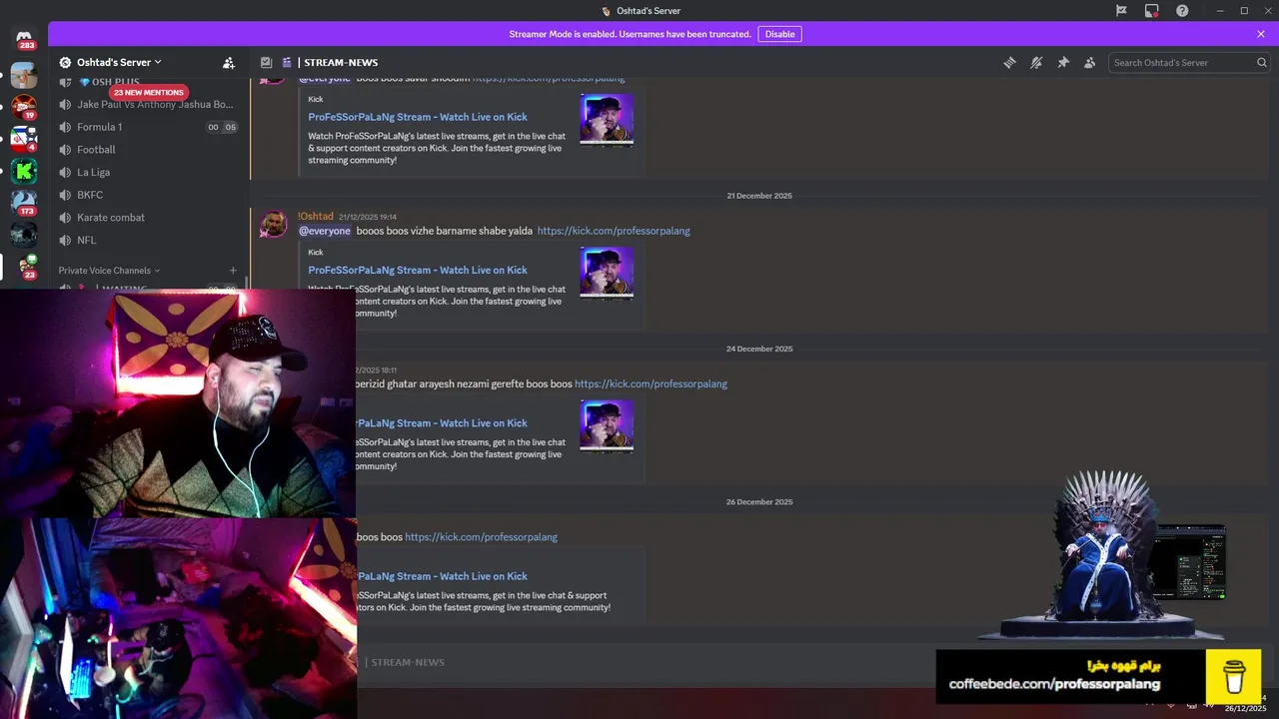
Task: Open the beach photo server icon
Action: (x=24, y=75)
